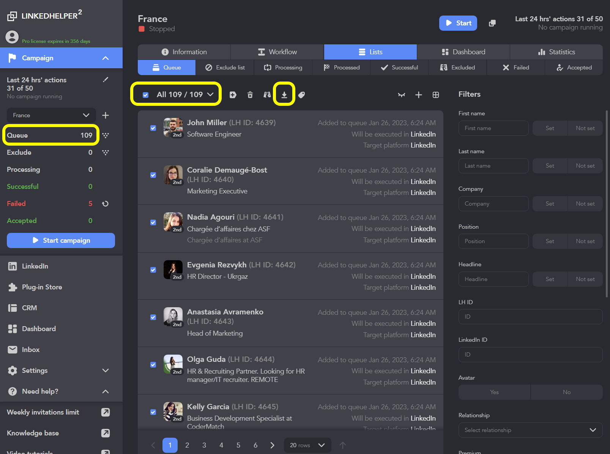Open the Select relationship dropdown
This screenshot has height=454, width=610.
pyautogui.click(x=530, y=430)
